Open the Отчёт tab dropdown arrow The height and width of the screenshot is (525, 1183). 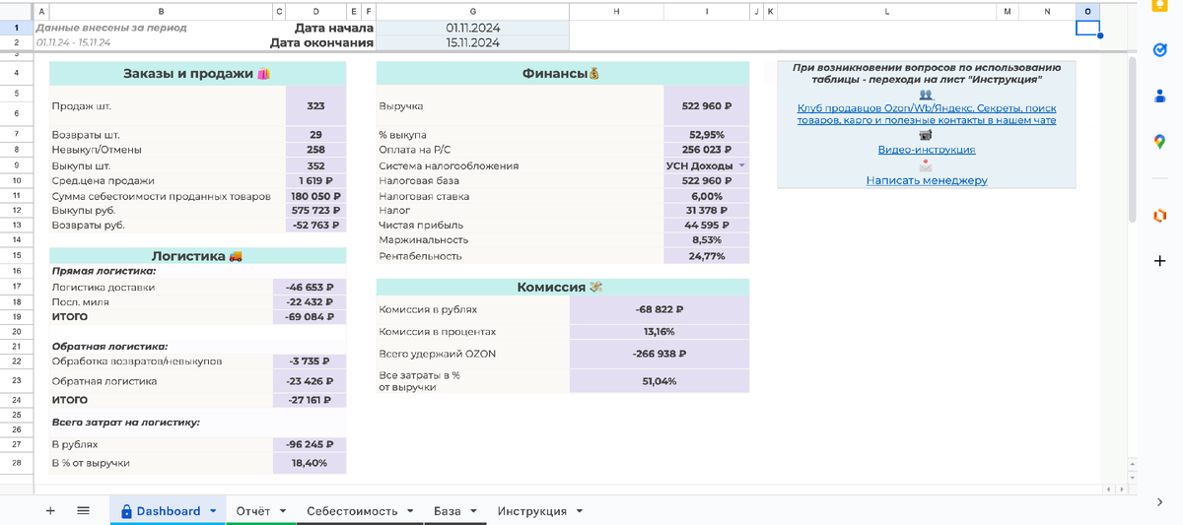click(x=283, y=511)
